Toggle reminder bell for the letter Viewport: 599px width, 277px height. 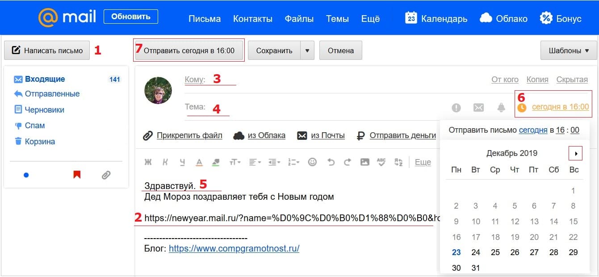pyautogui.click(x=501, y=108)
